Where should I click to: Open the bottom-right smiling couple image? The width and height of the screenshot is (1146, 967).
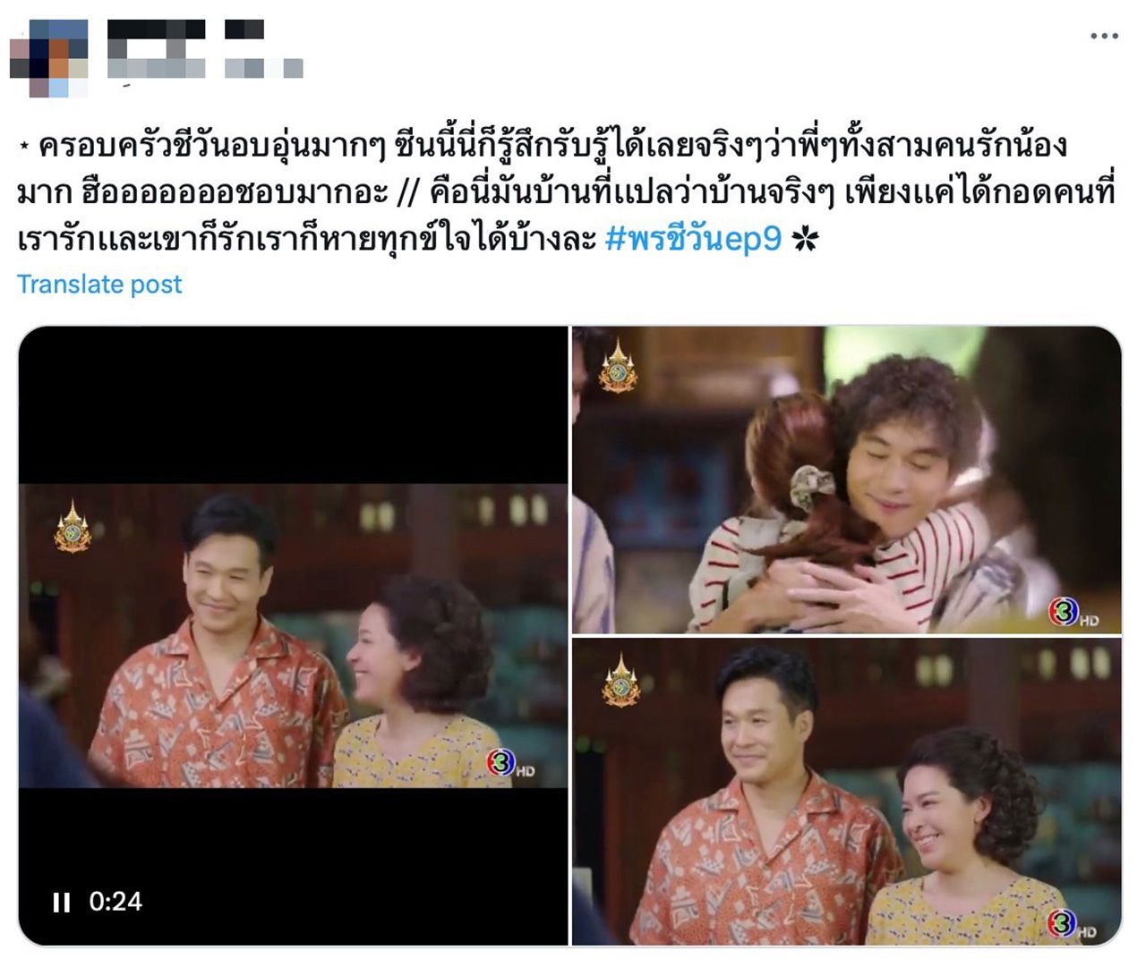pyautogui.click(x=846, y=792)
